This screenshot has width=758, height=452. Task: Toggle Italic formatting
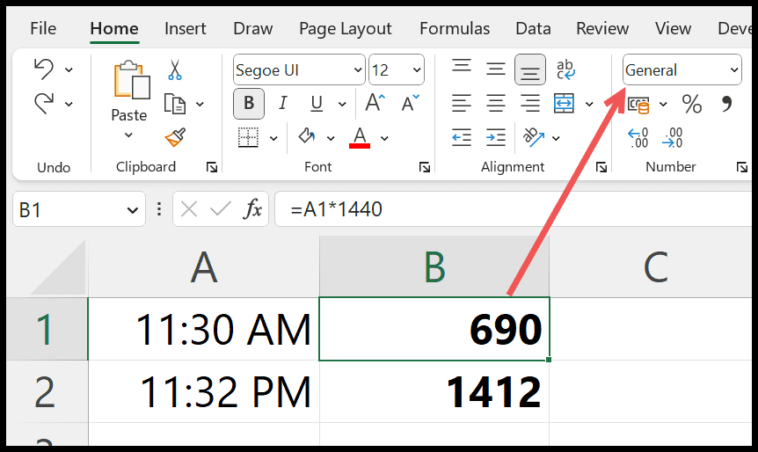(x=283, y=104)
